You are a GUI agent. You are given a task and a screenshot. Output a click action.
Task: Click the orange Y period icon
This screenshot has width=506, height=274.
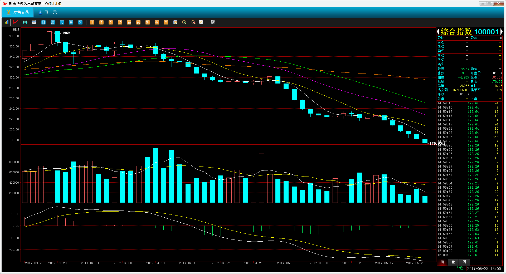pos(166,22)
